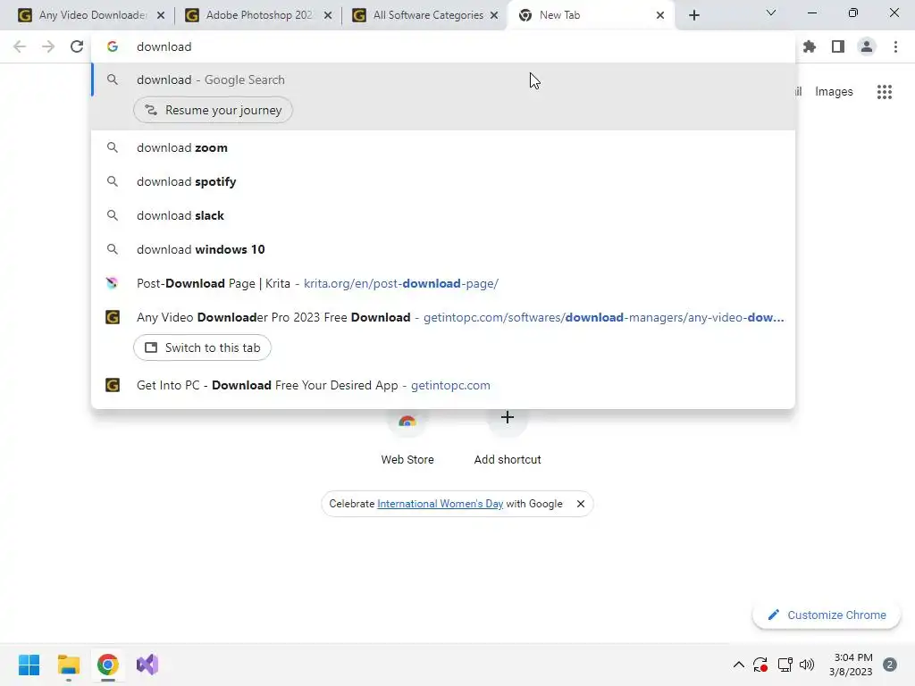The width and height of the screenshot is (915, 686).
Task: Switch to All Software Categories tab
Action: [424, 15]
